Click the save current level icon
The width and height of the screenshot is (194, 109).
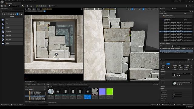click(2, 6)
